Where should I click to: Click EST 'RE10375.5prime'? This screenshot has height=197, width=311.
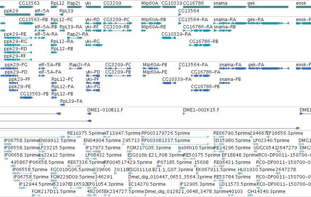(86, 133)
